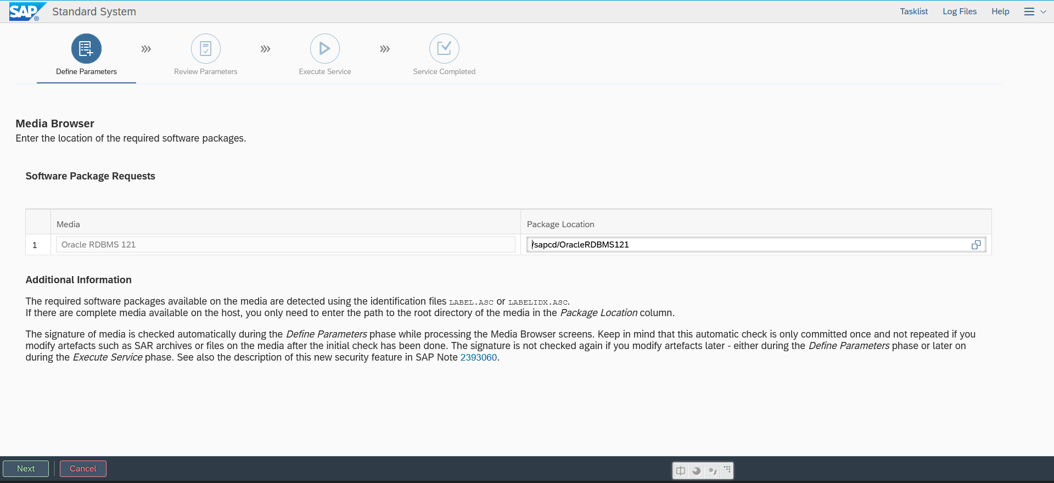
Task: Select the Execute Service step icon
Action: [x=325, y=49]
